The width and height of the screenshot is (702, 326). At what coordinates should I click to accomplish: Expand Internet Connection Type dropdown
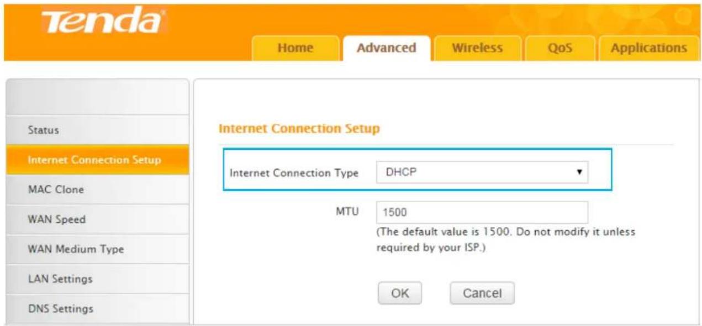(482, 172)
